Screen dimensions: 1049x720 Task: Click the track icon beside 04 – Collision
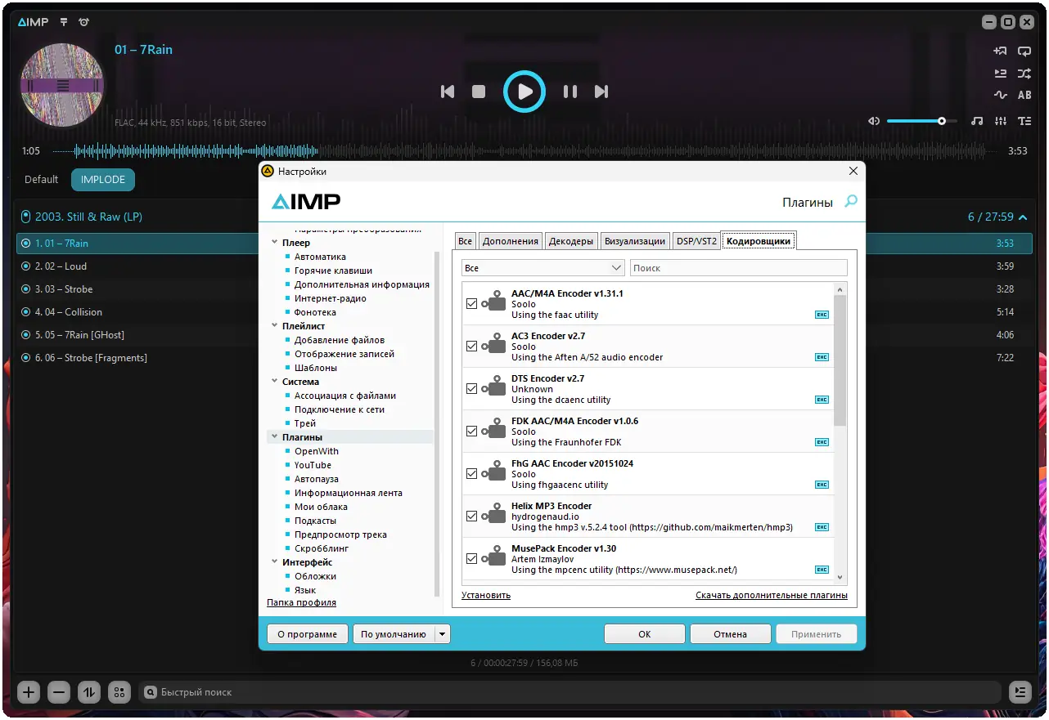point(26,312)
